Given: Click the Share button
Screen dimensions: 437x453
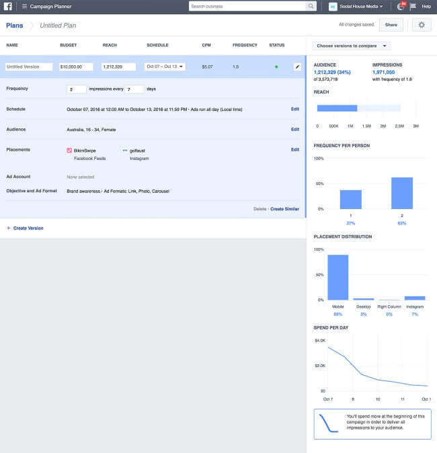Looking at the screenshot, I should [391, 25].
